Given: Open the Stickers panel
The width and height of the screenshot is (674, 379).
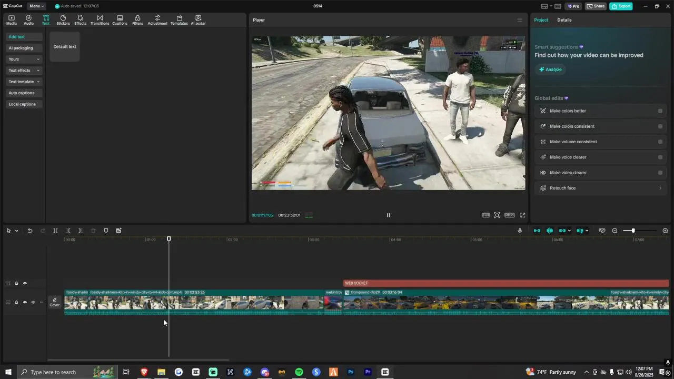Looking at the screenshot, I should click(x=63, y=20).
